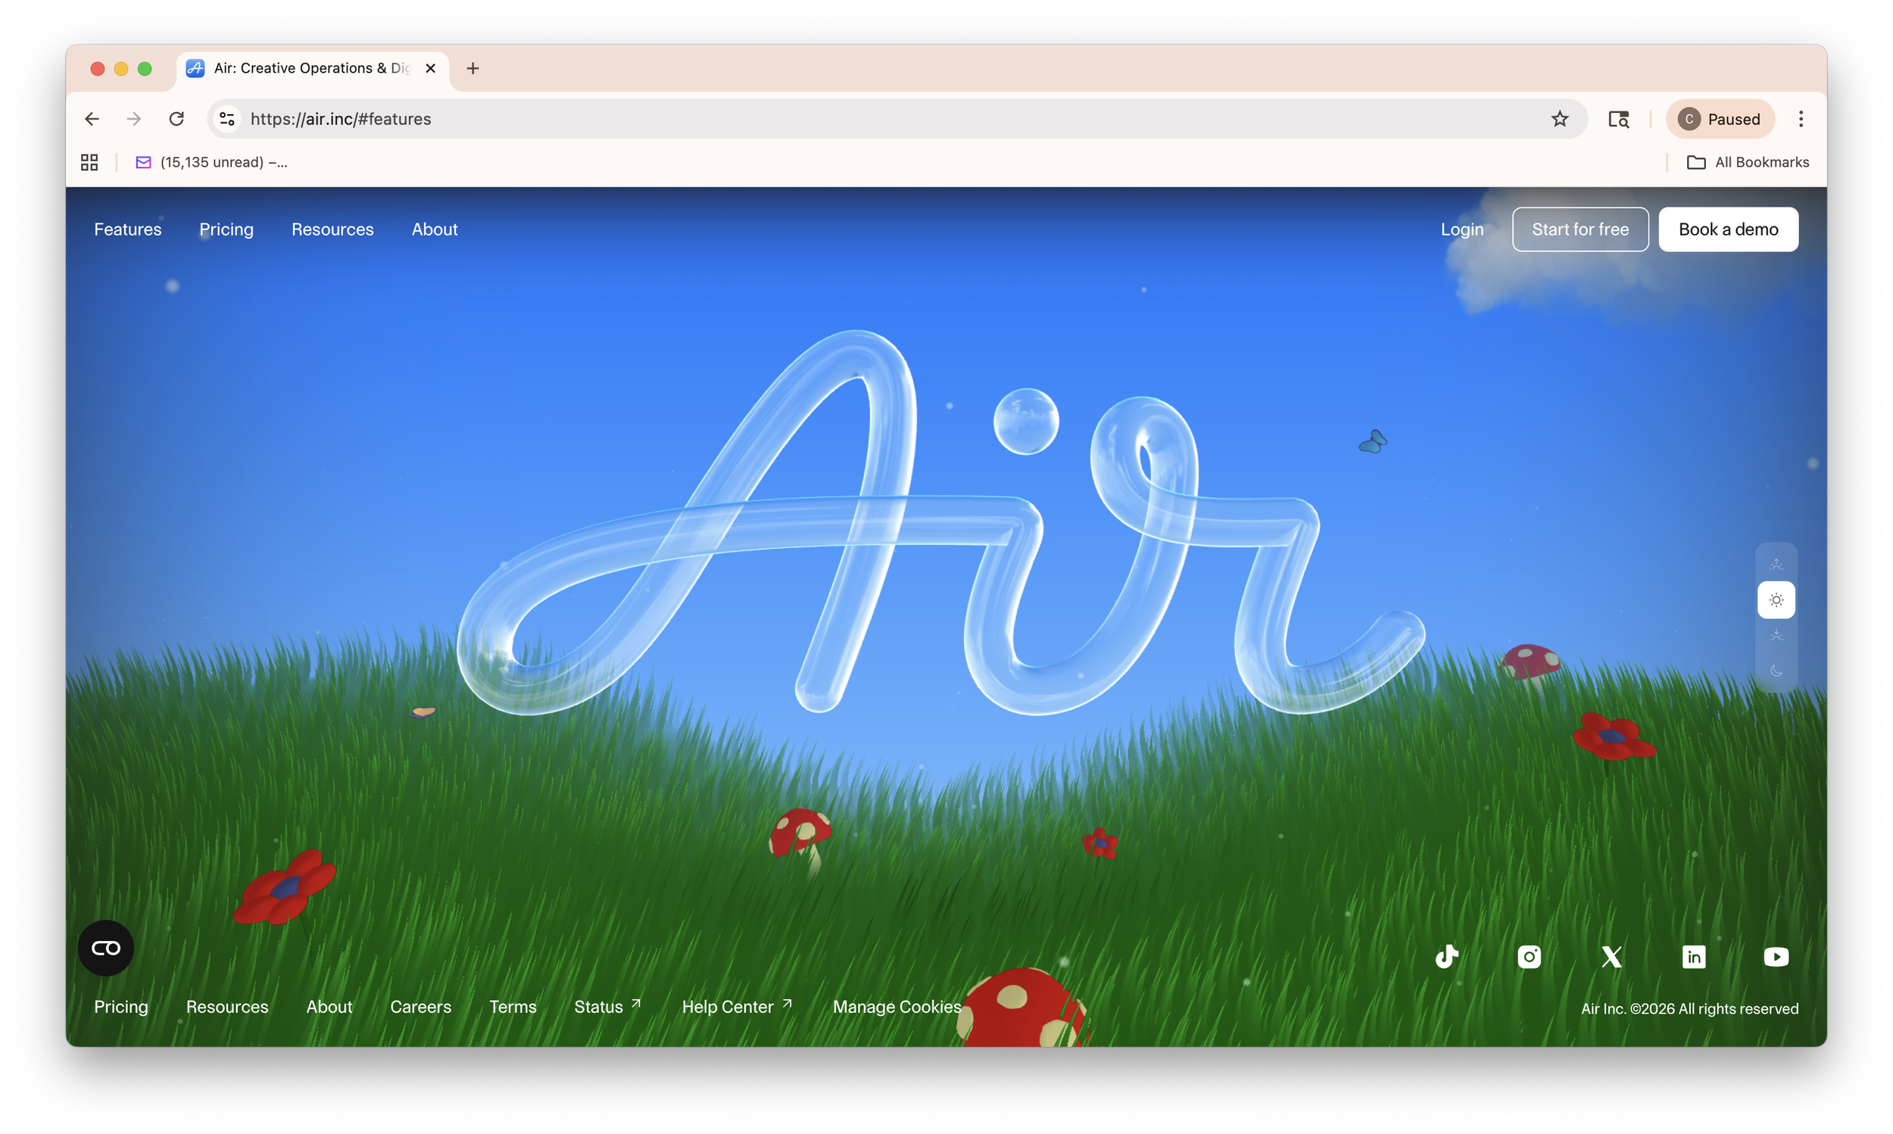Reload the current page

pyautogui.click(x=176, y=119)
